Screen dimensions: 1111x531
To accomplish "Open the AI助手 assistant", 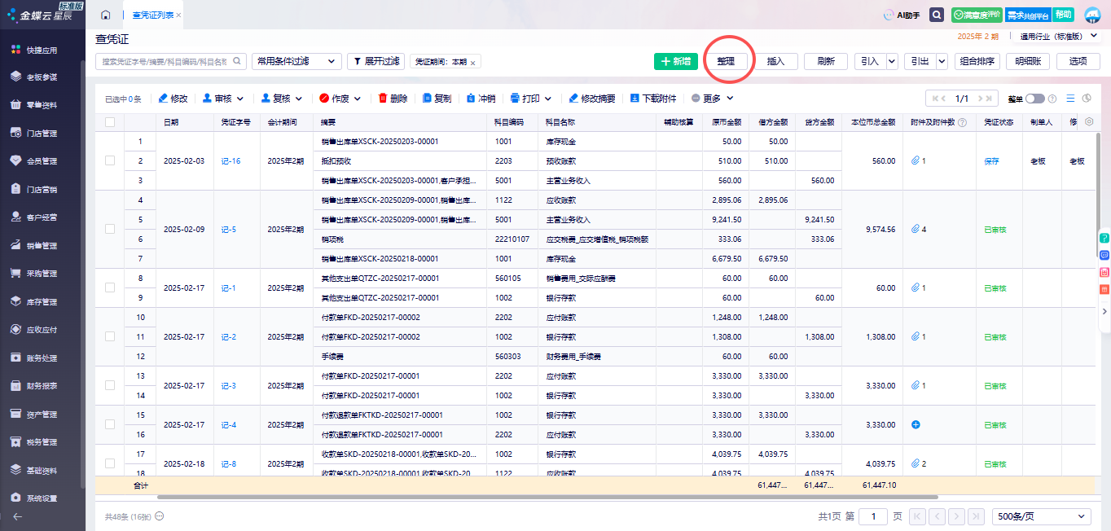I will tap(902, 15).
